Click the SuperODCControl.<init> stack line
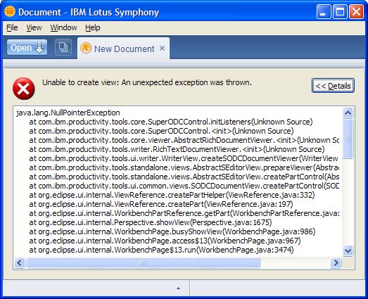 tap(161, 131)
